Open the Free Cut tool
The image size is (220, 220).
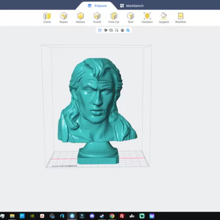114,18
